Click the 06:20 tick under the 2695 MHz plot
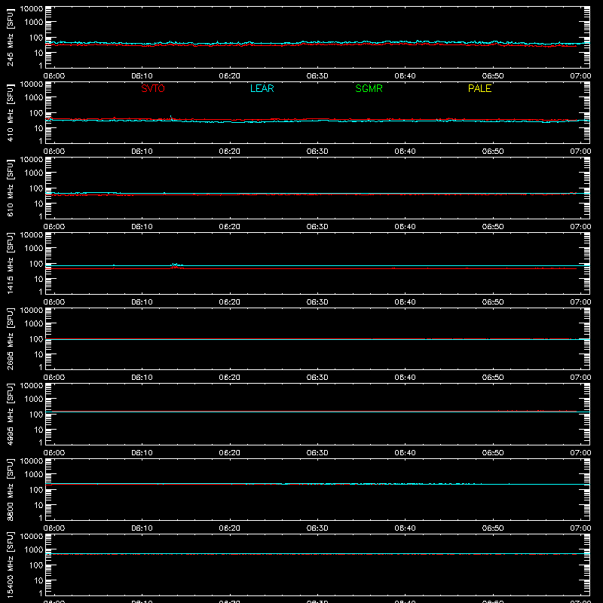603x603 pixels. [x=230, y=378]
